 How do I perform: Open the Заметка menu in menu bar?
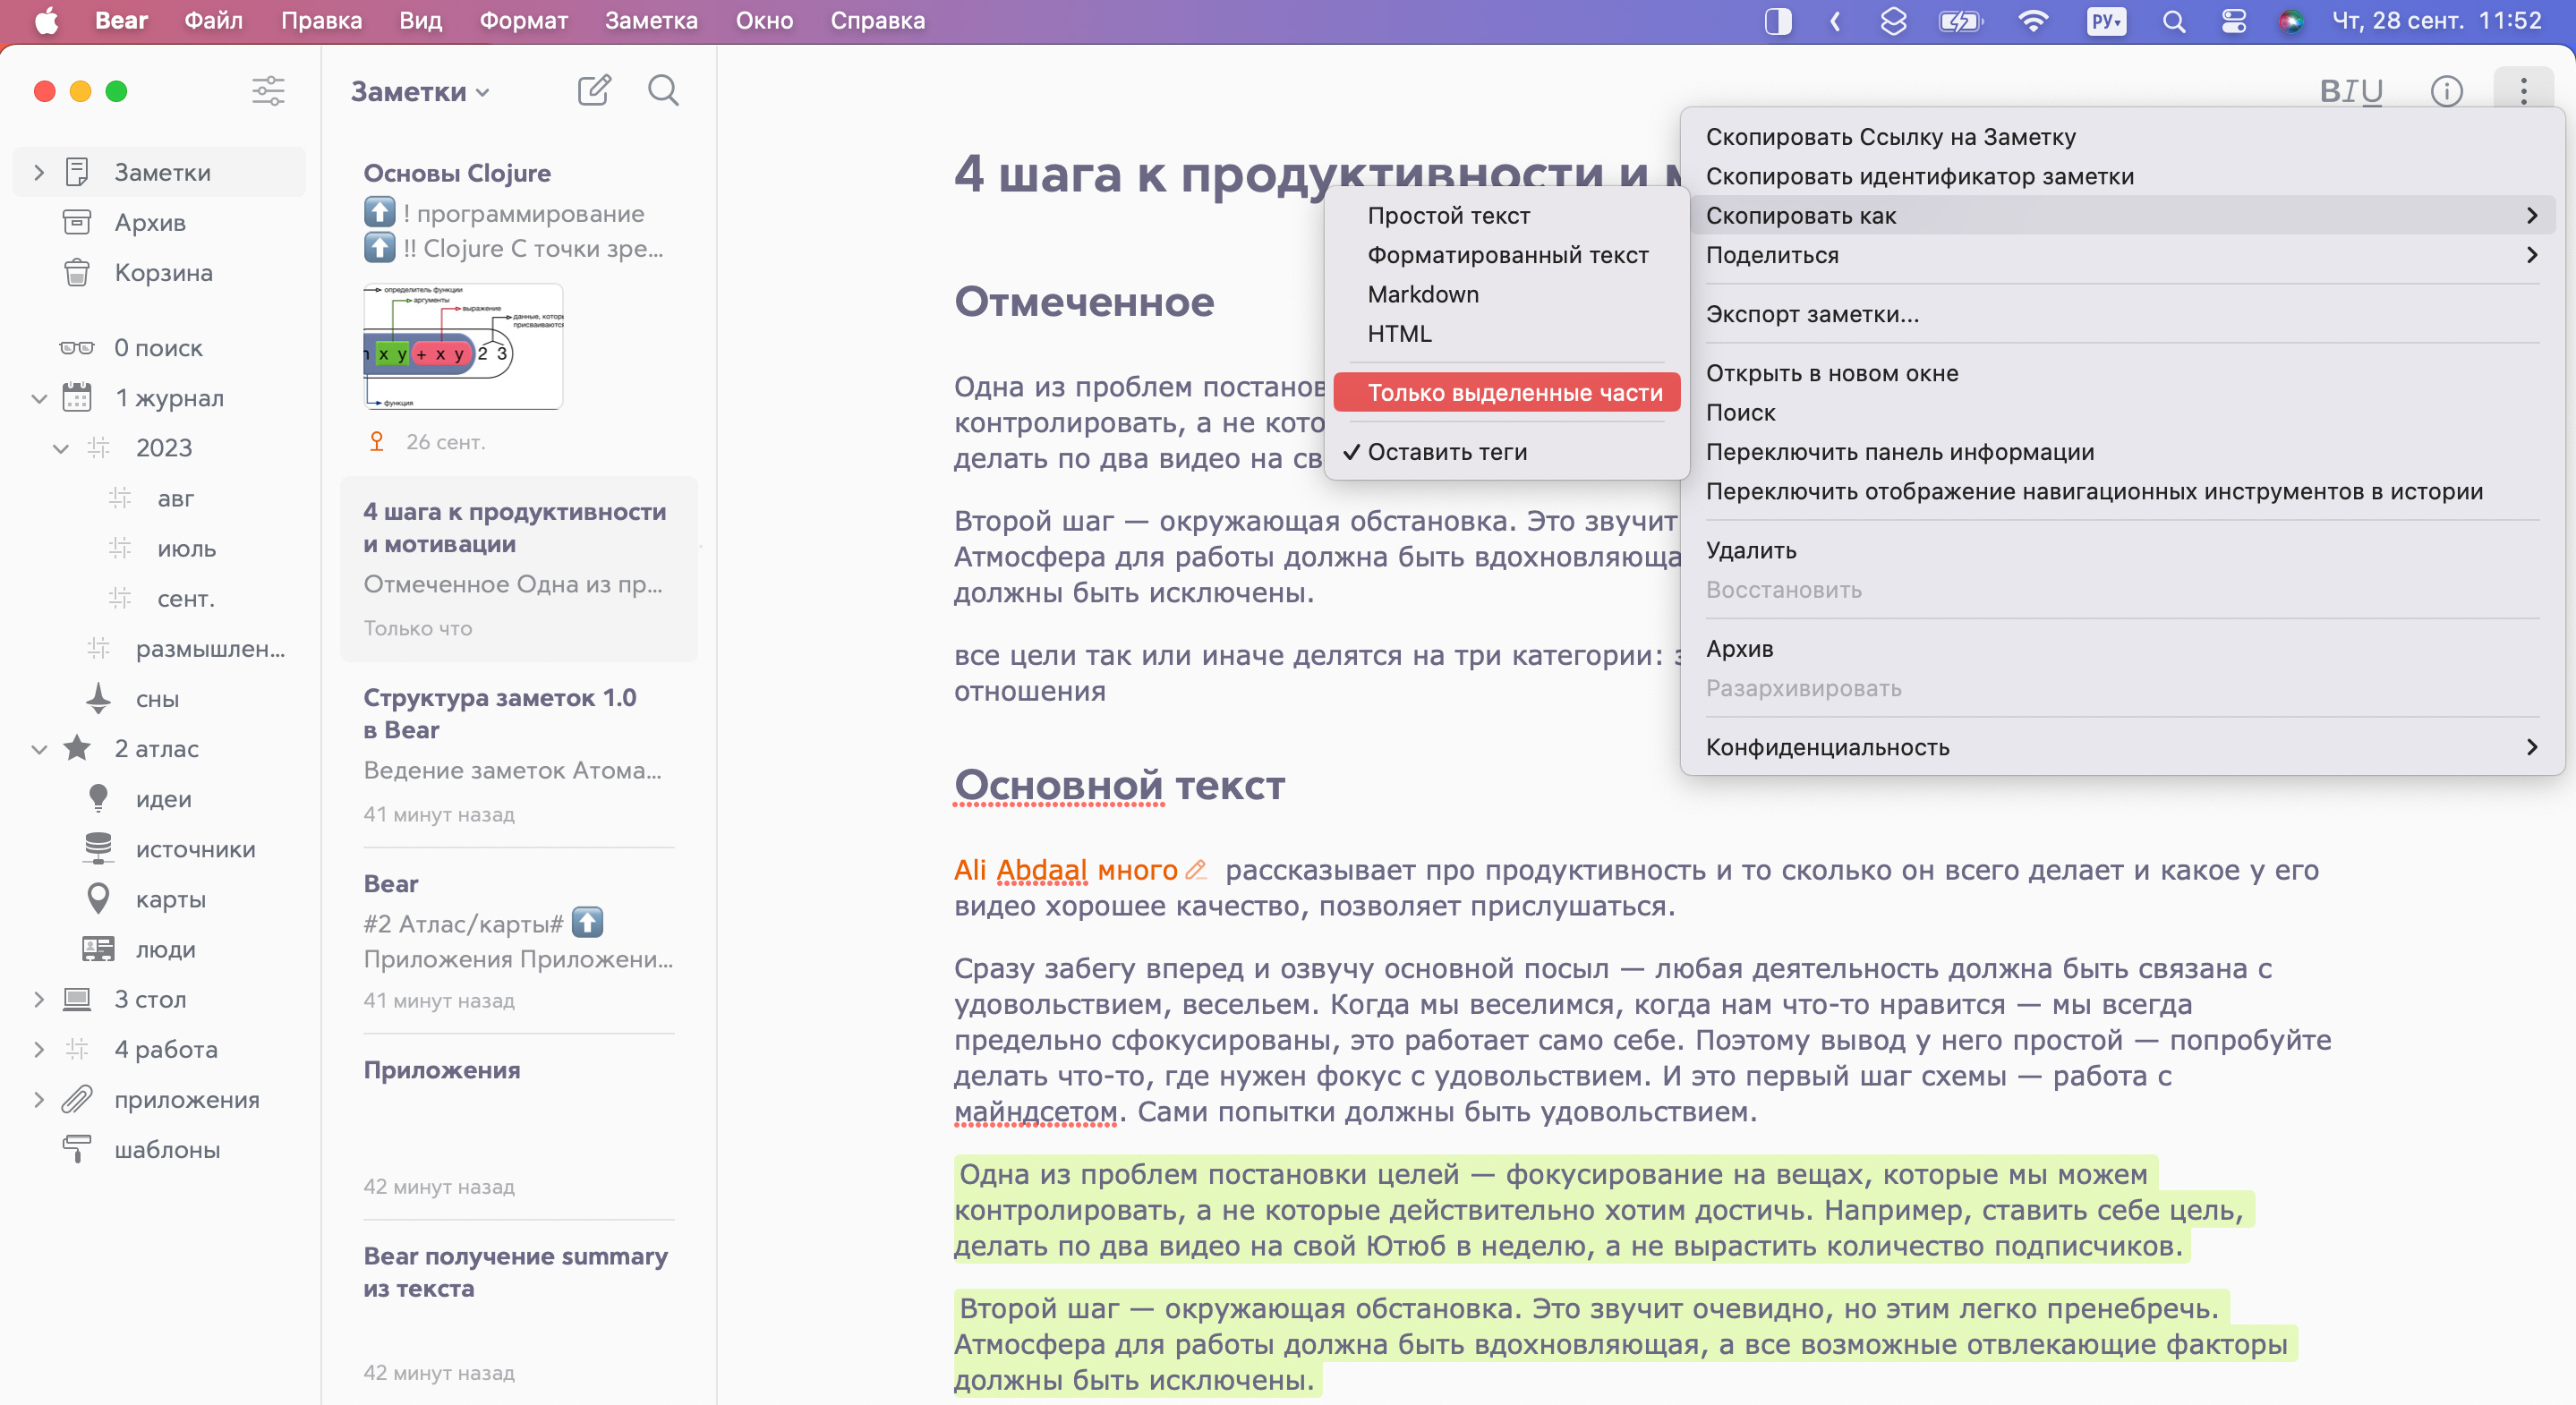pos(651,21)
